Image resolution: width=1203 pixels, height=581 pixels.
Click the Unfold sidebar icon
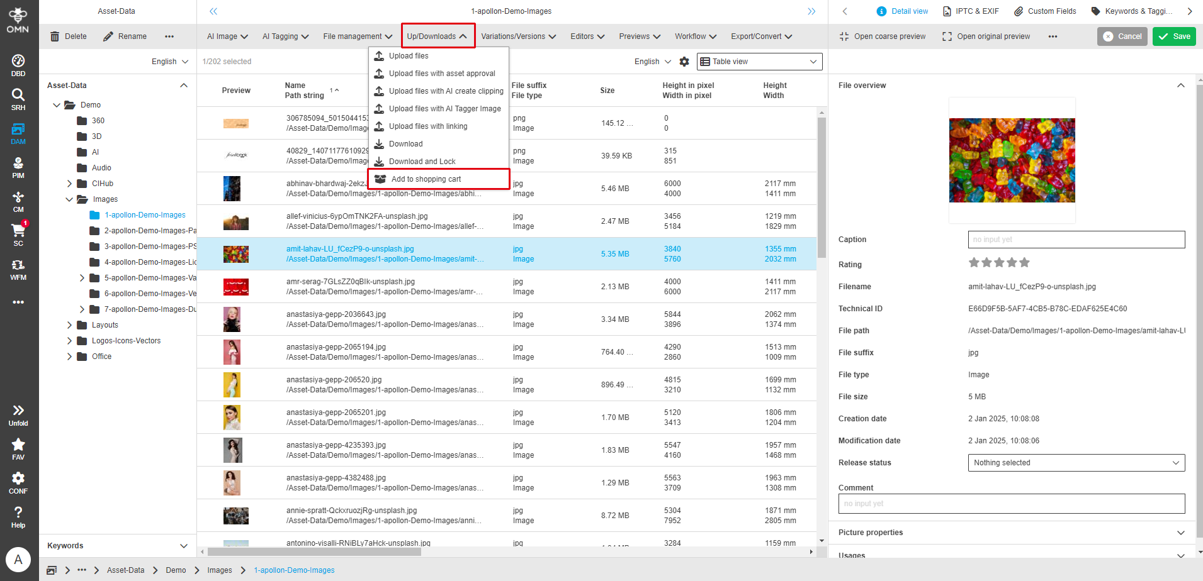point(18,414)
